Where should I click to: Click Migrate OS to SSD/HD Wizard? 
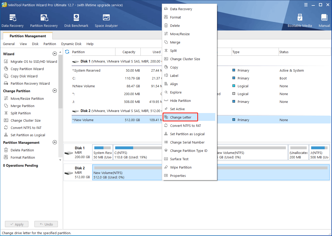coord(34,62)
